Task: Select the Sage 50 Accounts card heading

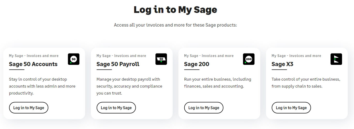Action: (x=33, y=64)
